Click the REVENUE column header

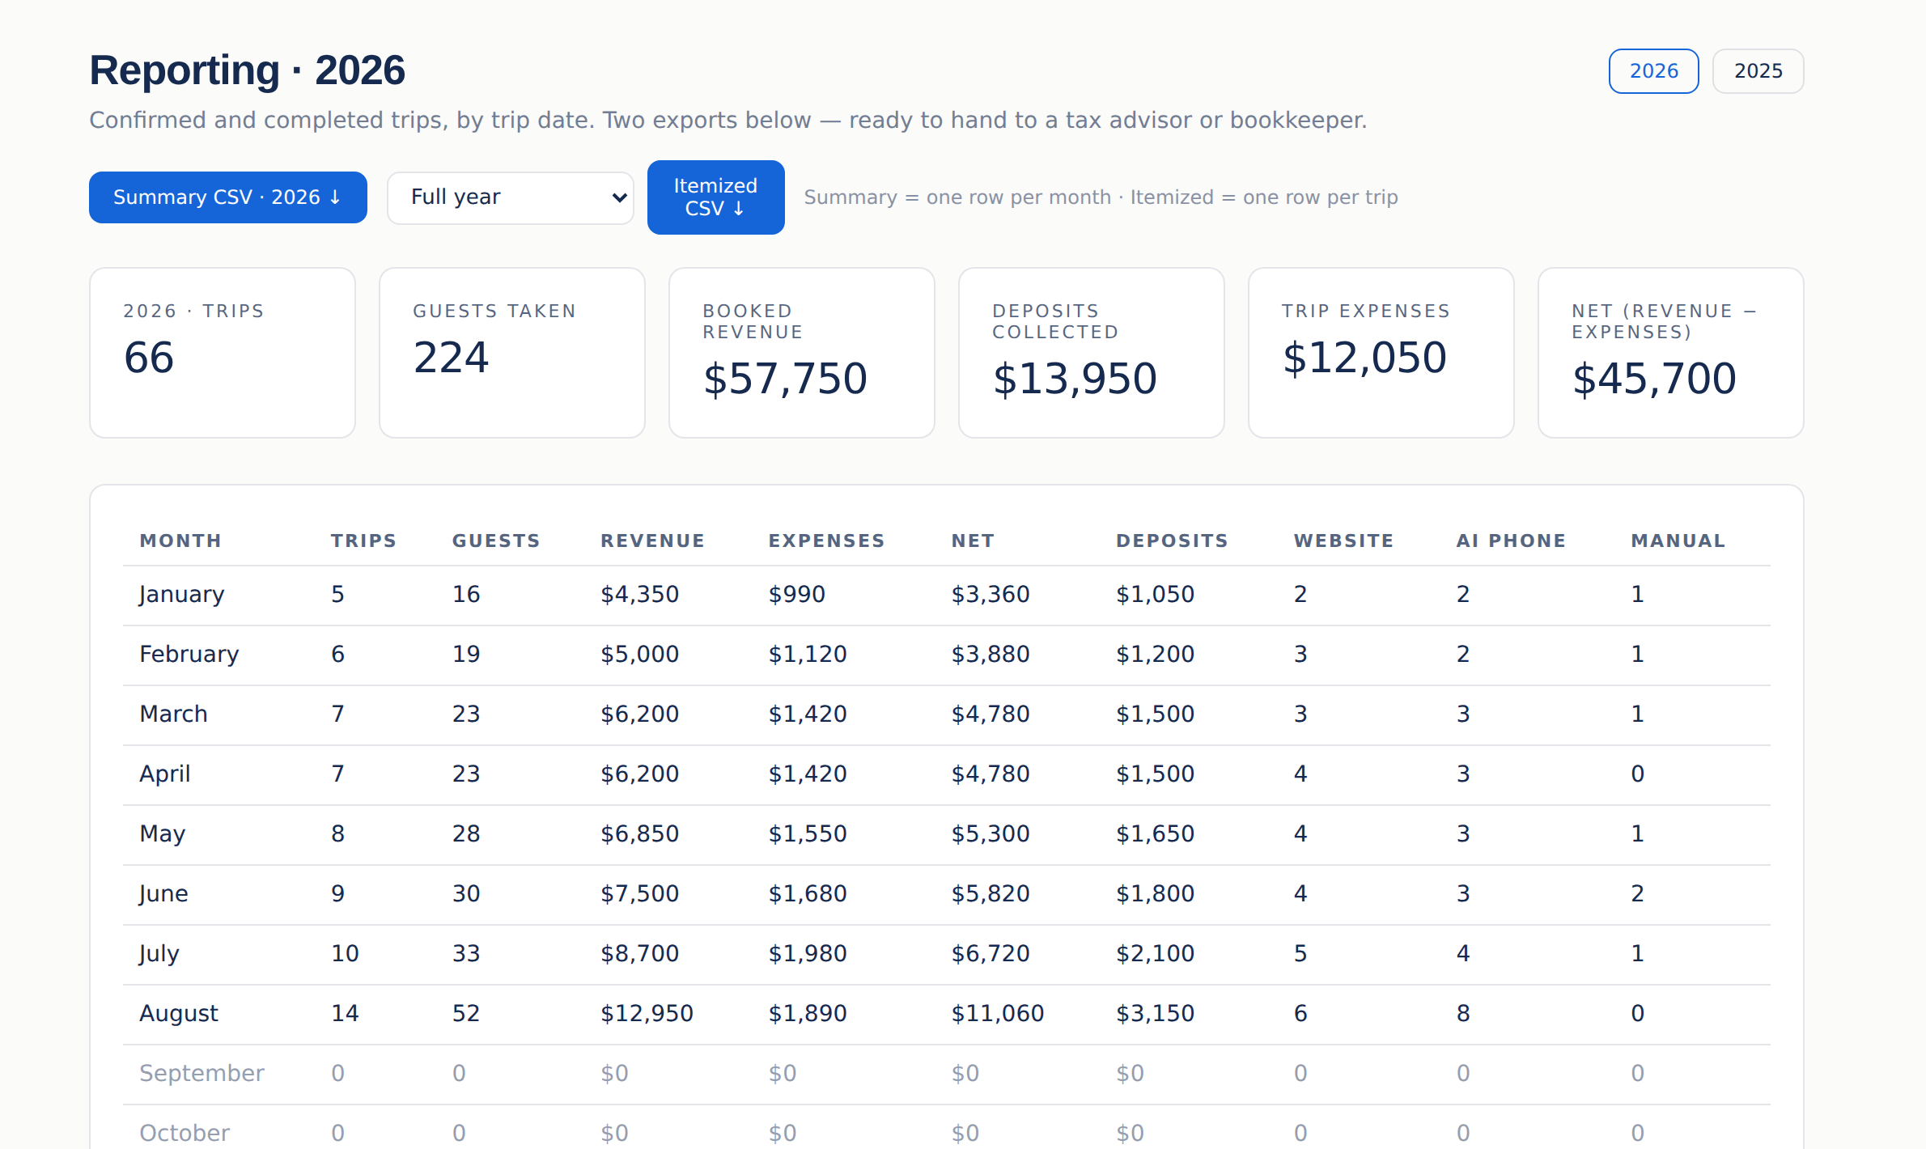tap(652, 541)
